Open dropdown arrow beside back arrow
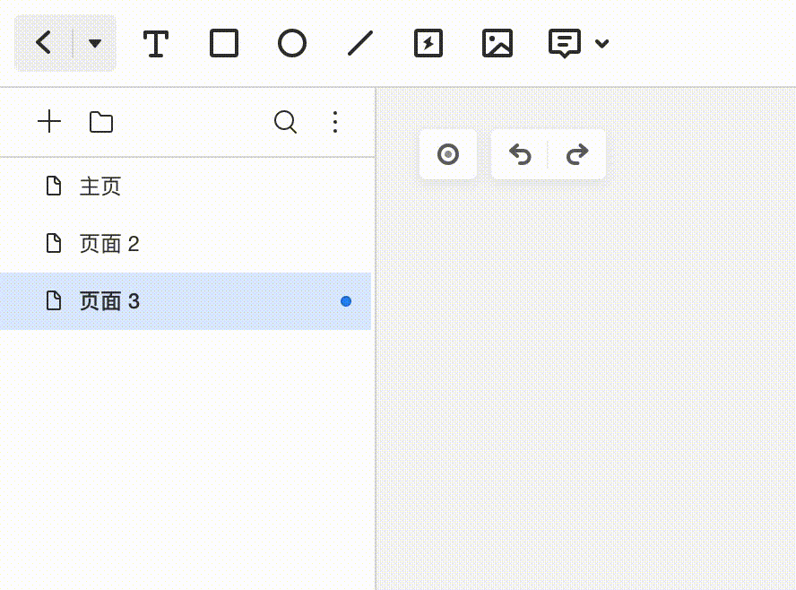Viewport: 796px width, 590px height. click(95, 43)
